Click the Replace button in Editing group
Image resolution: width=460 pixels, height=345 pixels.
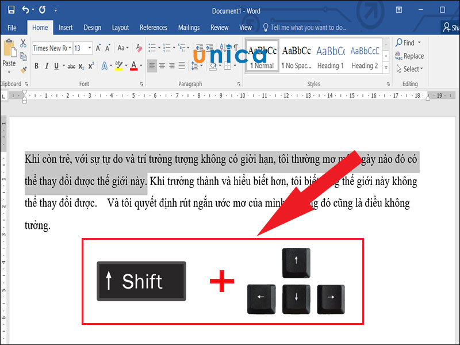tap(409, 56)
